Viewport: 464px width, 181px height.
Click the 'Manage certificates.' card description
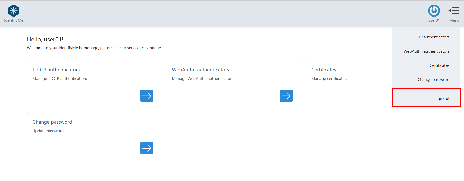pos(329,79)
